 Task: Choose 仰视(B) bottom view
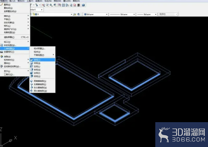(x=43, y=63)
